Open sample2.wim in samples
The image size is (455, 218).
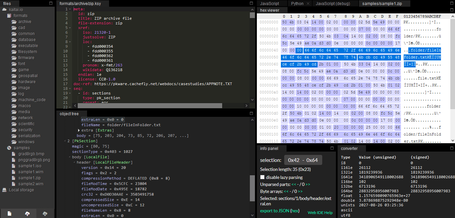[31, 184]
